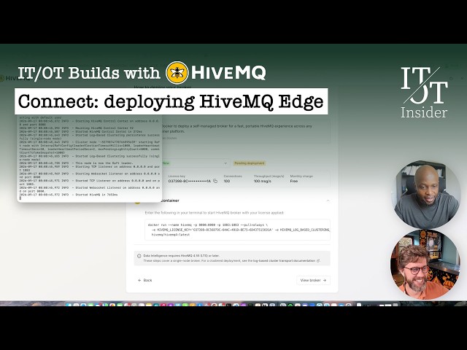Select the Connections value '100'
The image size is (467, 350).
[227, 181]
